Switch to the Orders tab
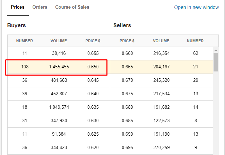Viewport: 225px width, 155px height. click(x=40, y=7)
